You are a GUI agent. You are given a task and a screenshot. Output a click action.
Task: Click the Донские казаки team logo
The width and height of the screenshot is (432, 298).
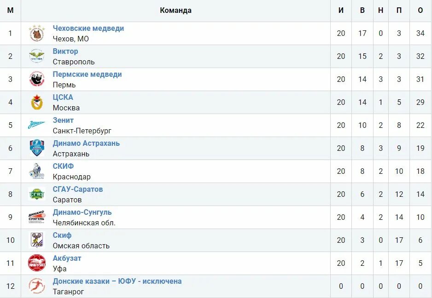(37, 286)
